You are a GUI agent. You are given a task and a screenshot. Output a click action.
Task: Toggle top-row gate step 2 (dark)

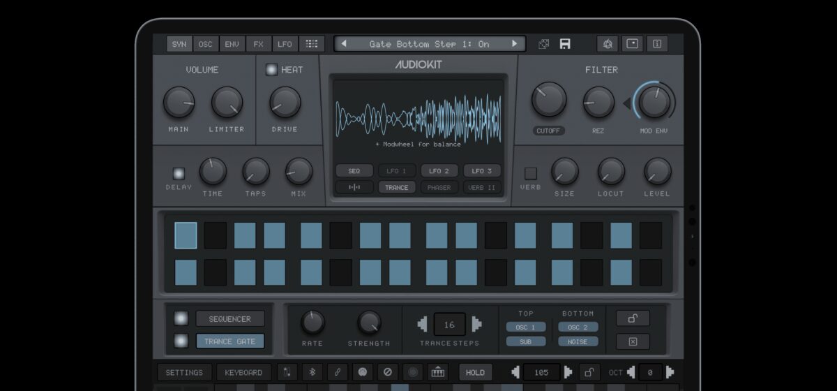tap(216, 235)
